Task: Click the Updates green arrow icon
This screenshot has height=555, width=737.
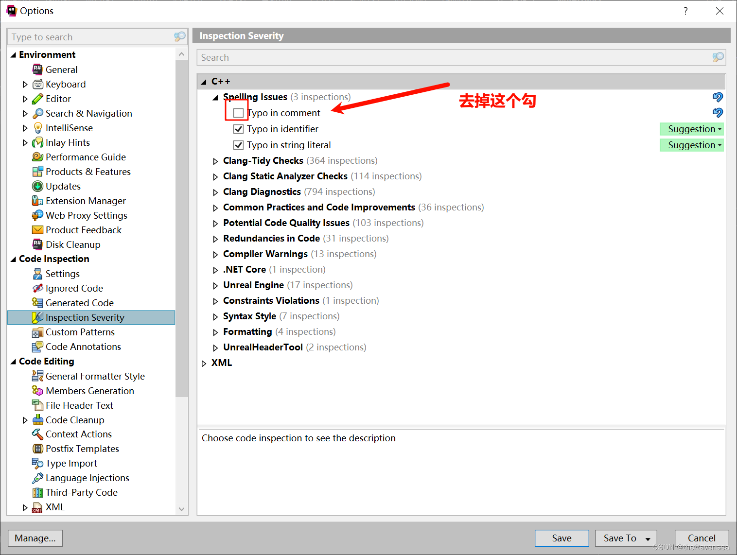Action: click(37, 186)
